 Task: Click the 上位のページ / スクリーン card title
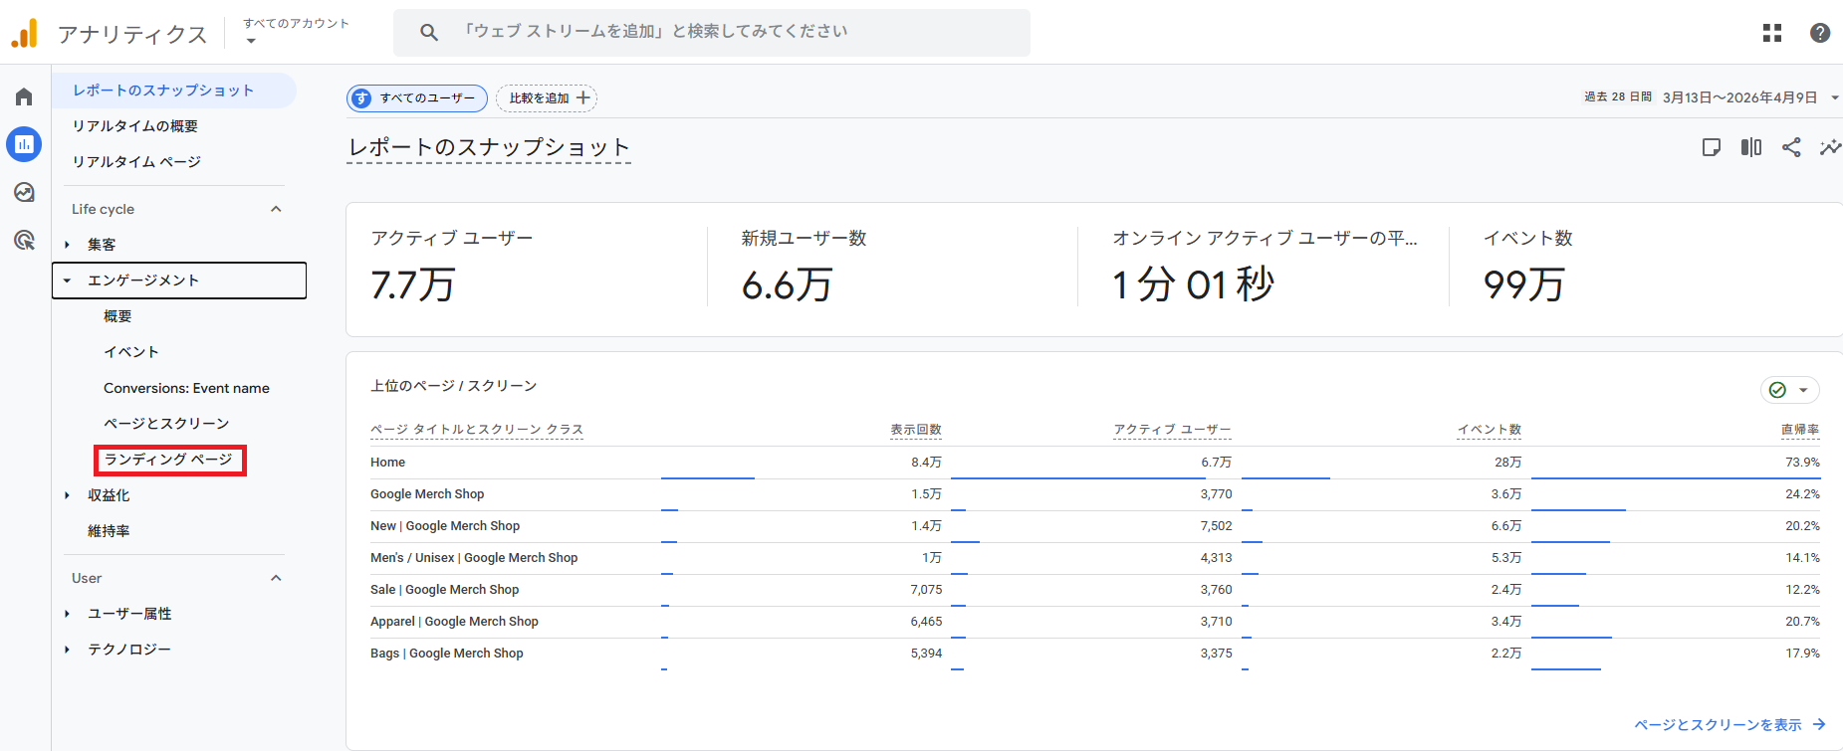pos(454,386)
